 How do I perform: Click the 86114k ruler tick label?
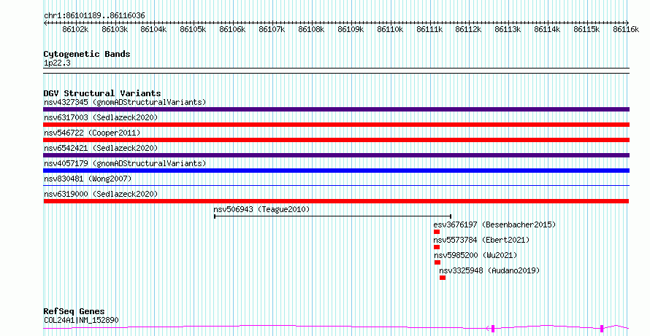click(x=547, y=29)
